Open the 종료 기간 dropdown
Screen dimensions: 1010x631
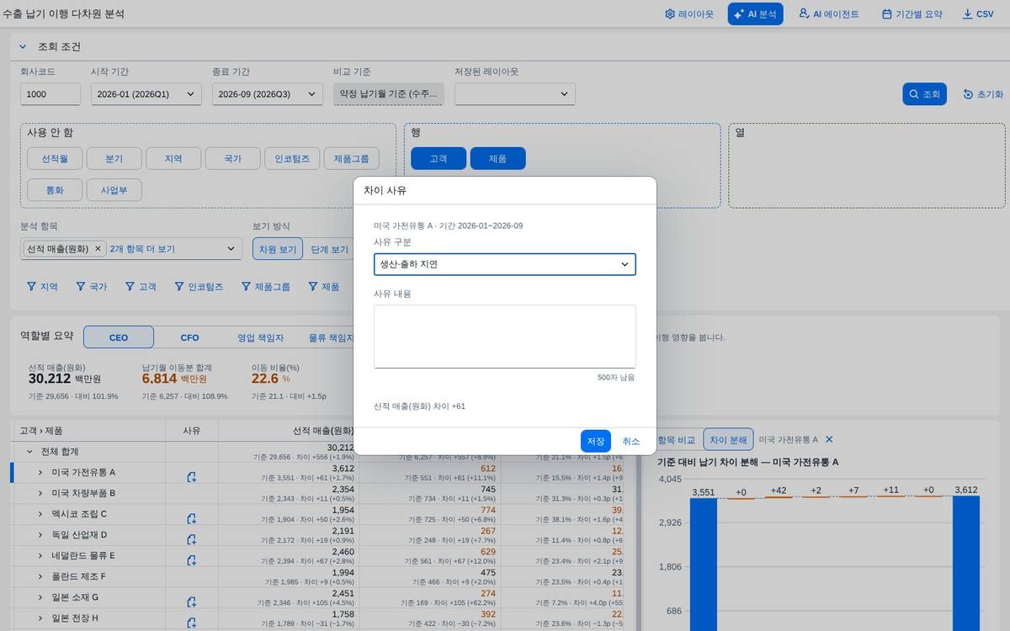click(267, 94)
